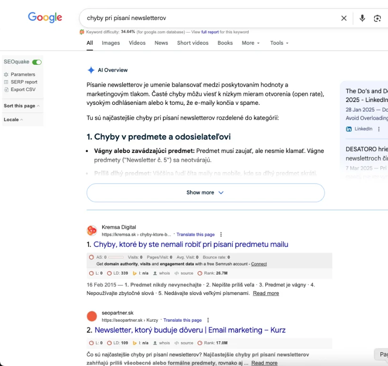Expand the More search filters dropdown
Image resolution: width=388 pixels, height=366 pixels.
tap(251, 43)
